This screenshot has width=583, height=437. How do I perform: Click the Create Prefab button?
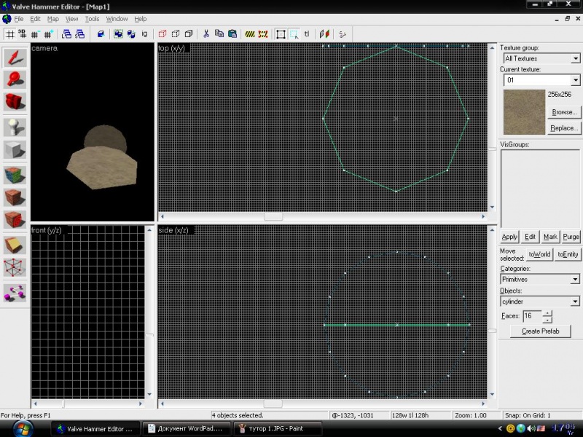coord(540,331)
